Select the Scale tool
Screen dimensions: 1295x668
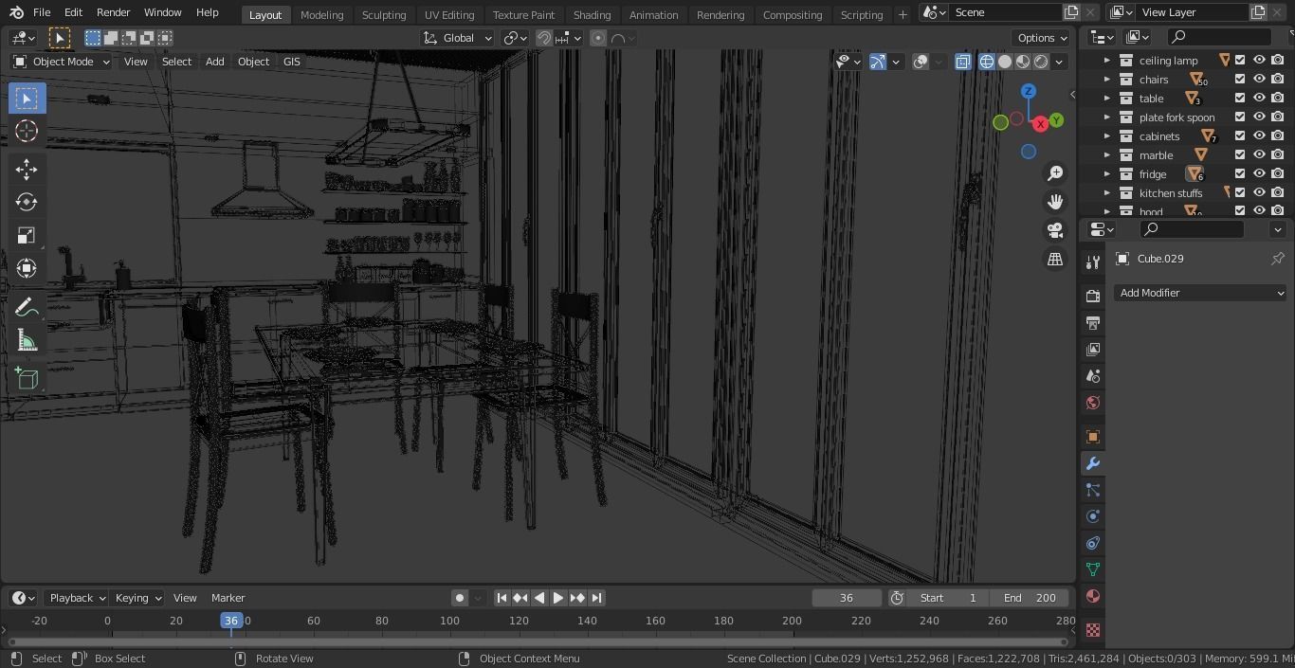click(27, 235)
